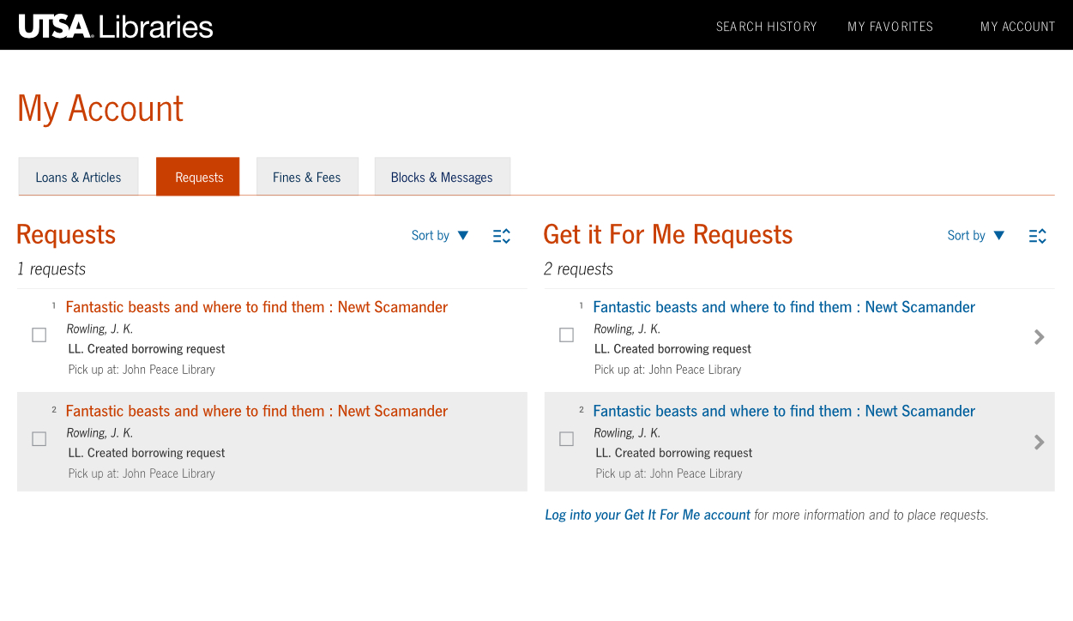Open MY FAVORITES in top navigation bar
The height and width of the screenshot is (621, 1073).
[x=890, y=26]
